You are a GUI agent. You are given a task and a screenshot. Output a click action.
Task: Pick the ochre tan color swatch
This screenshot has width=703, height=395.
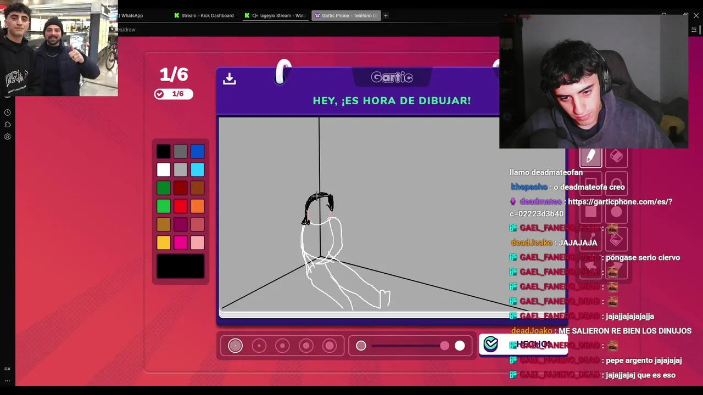(x=164, y=224)
